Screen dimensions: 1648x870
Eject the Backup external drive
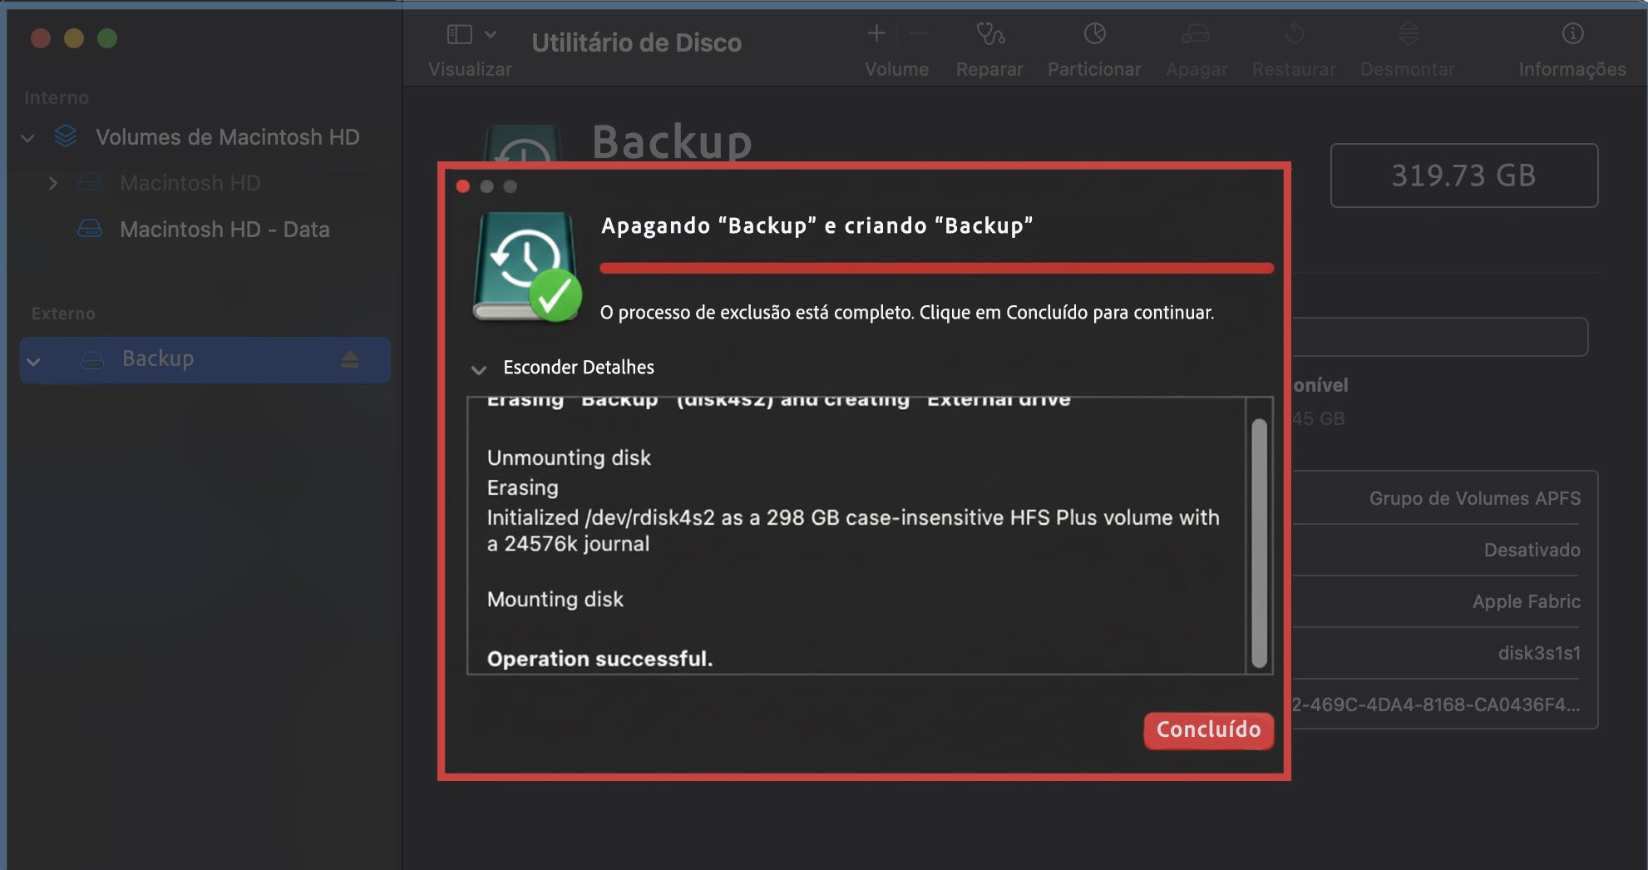350,359
